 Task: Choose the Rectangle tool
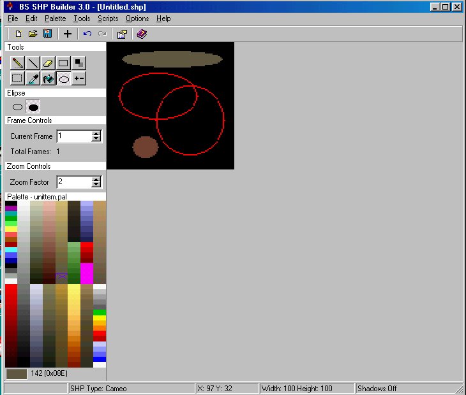click(x=63, y=63)
